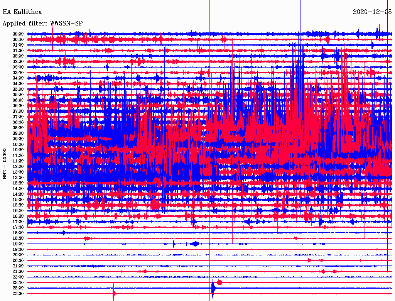This screenshot has height=301, width=395.
Task: Select the 21:30 time row label
Action: pos(18,271)
